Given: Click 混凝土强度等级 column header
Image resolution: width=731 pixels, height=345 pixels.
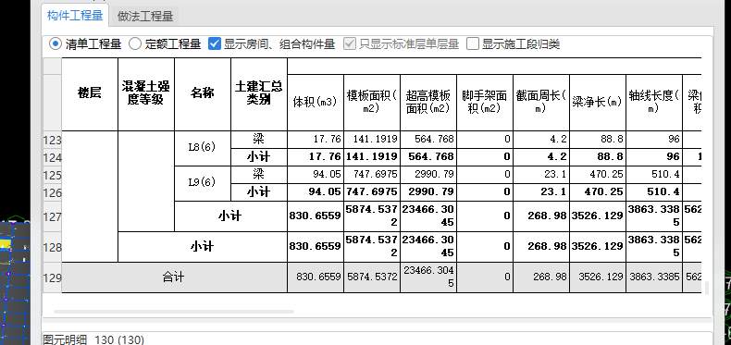Looking at the screenshot, I should click(x=146, y=93).
